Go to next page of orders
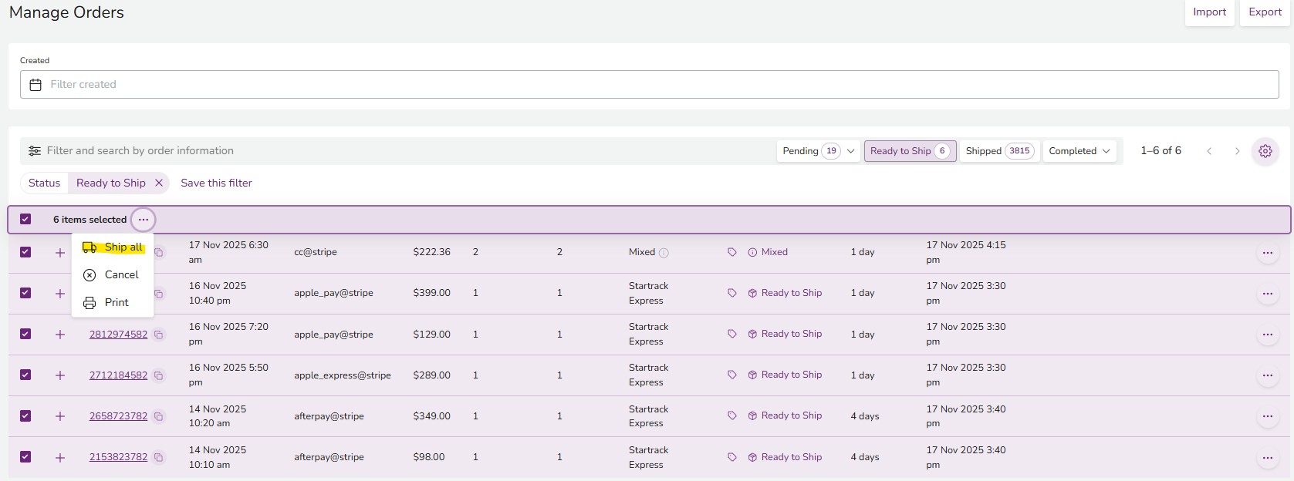 (1237, 151)
